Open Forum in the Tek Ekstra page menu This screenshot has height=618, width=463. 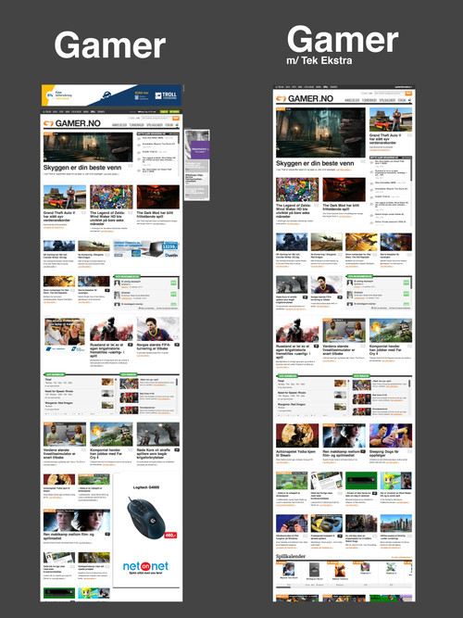pyautogui.click(x=402, y=100)
